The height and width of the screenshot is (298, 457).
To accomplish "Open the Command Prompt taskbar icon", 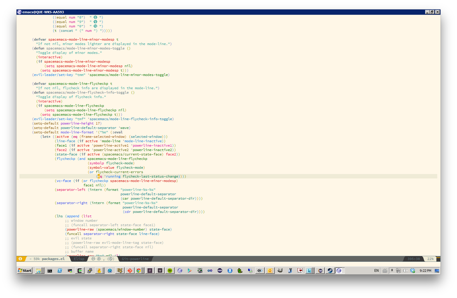I will [50, 270].
